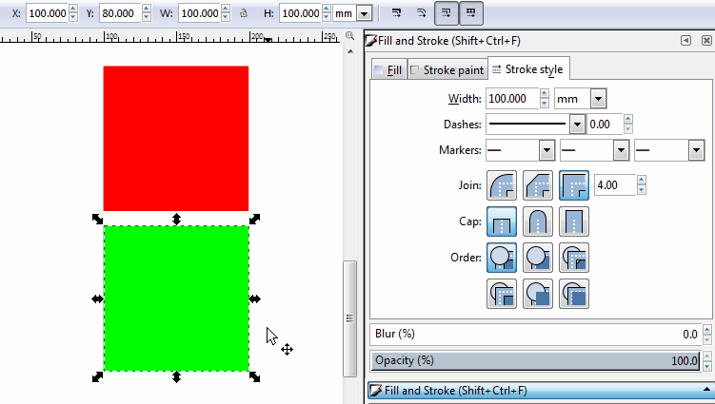Image resolution: width=715 pixels, height=404 pixels.
Task: Open the Stroke paint tab
Action: 447,69
